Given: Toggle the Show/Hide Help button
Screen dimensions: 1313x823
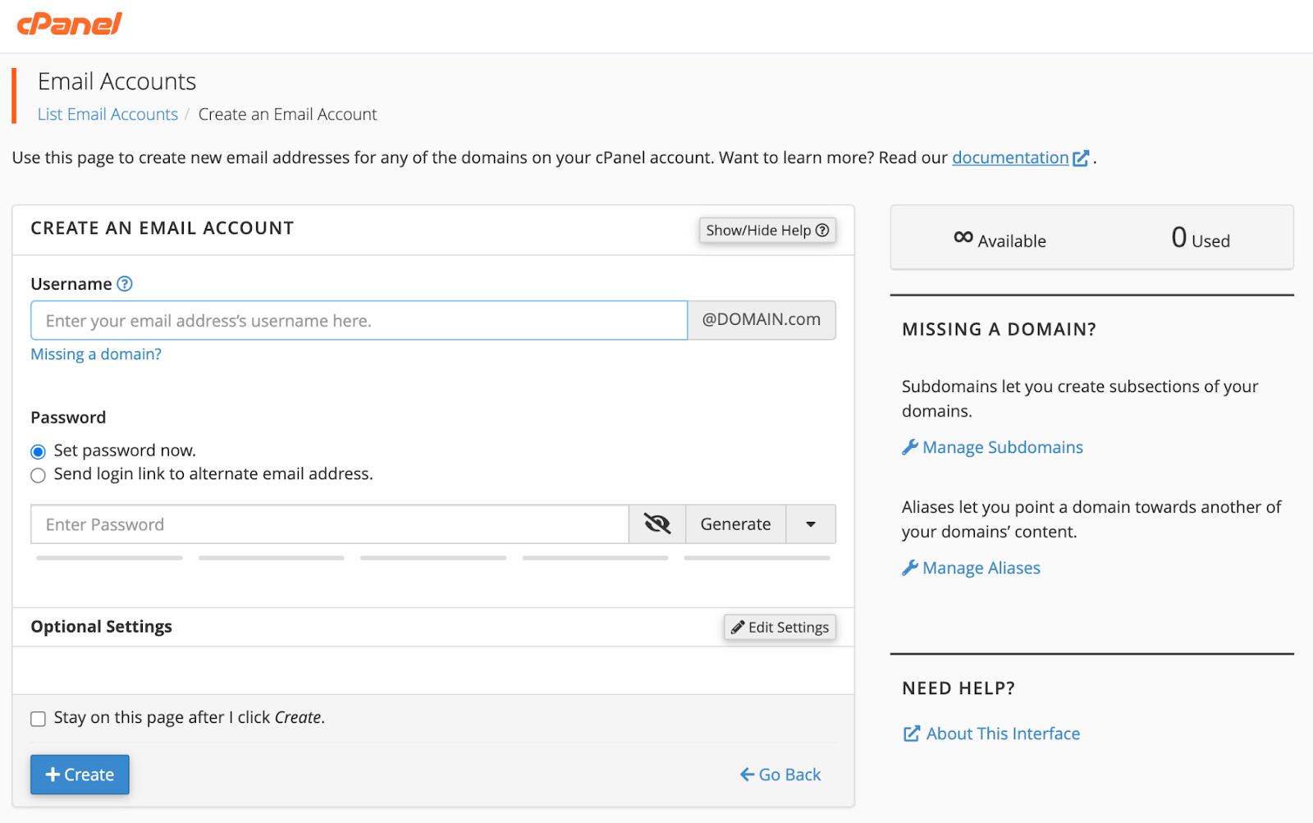Looking at the screenshot, I should tap(766, 231).
